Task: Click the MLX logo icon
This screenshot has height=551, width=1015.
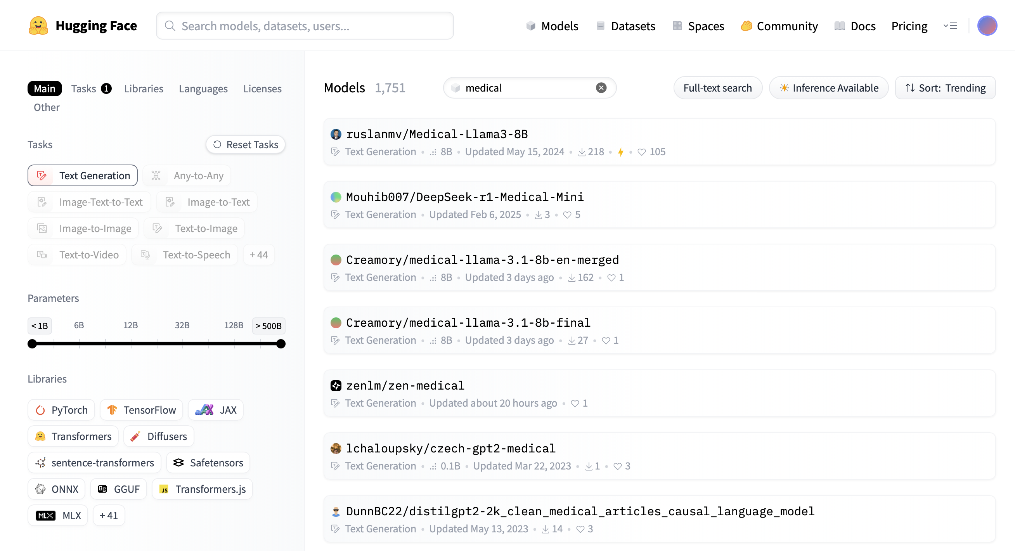Action: pyautogui.click(x=45, y=516)
